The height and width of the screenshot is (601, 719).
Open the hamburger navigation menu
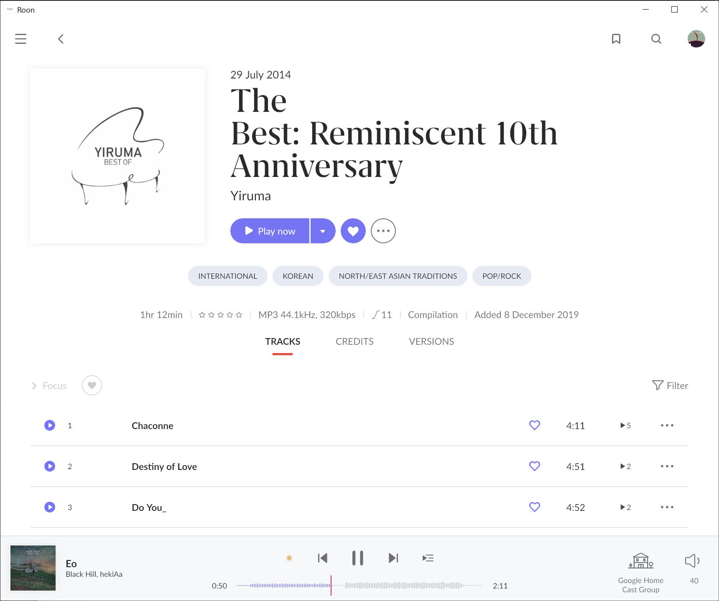click(20, 39)
